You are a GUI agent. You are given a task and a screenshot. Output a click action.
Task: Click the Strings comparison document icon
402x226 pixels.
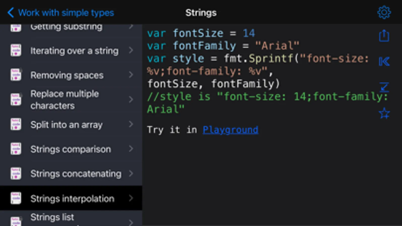pyautogui.click(x=16, y=149)
